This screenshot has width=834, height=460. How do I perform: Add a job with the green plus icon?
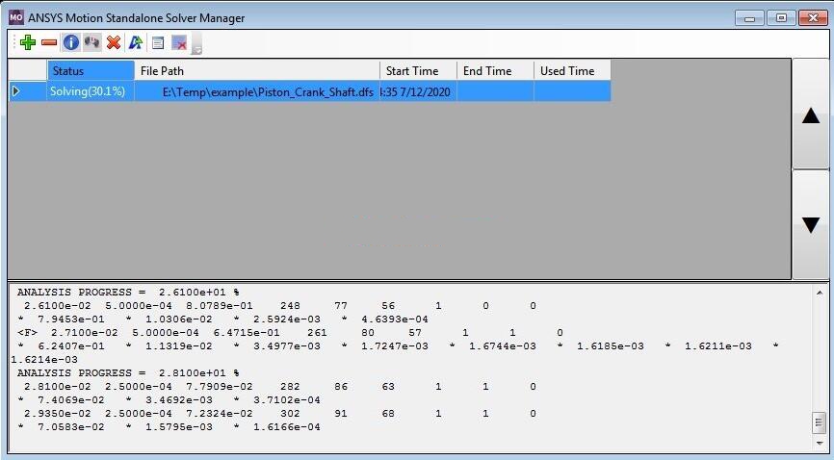click(28, 42)
